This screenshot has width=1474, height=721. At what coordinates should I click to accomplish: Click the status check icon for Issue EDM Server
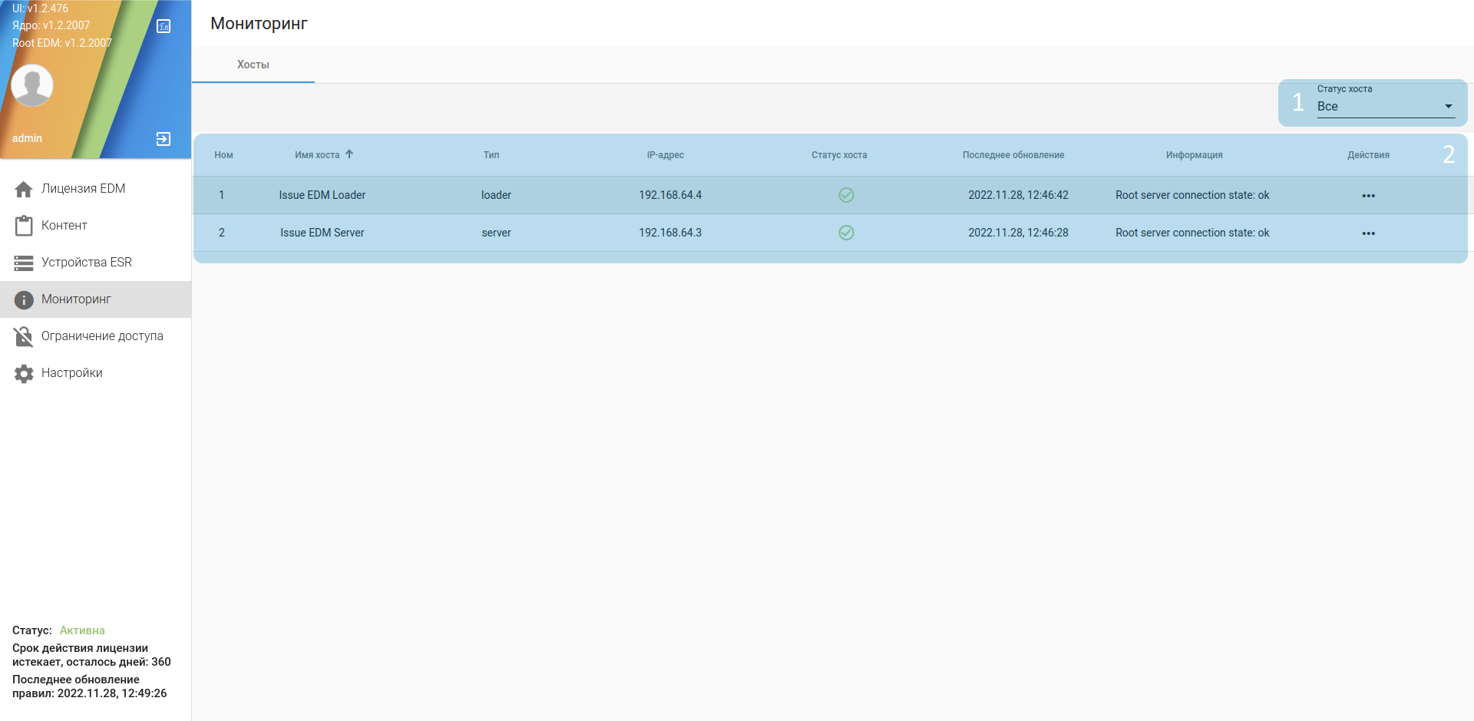[x=846, y=233]
